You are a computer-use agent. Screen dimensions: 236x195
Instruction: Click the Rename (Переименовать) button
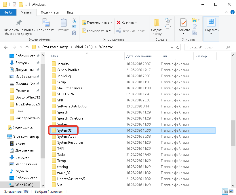(x=131, y=31)
